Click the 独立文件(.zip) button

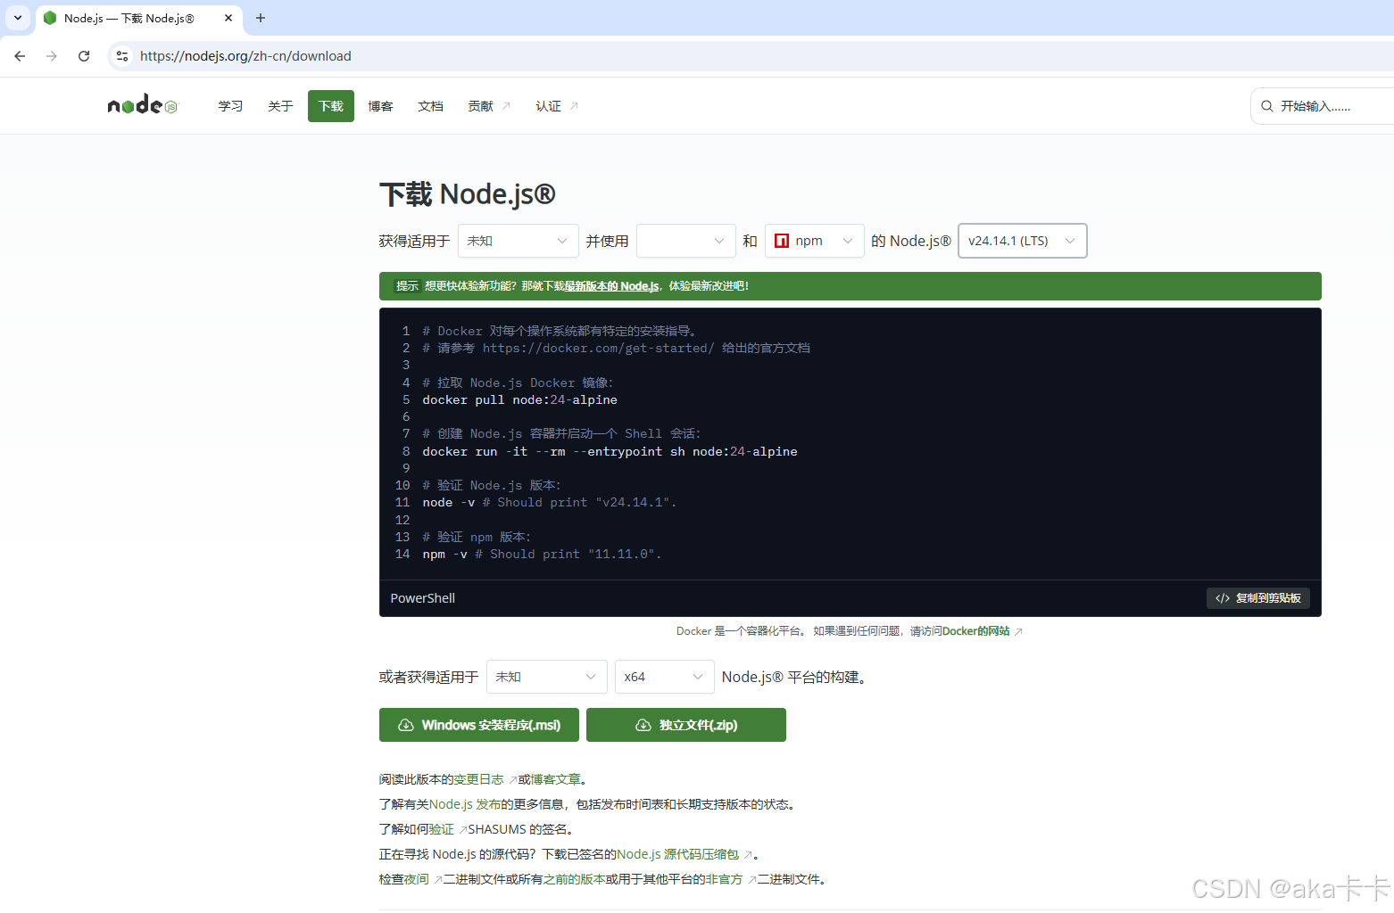[x=686, y=725]
